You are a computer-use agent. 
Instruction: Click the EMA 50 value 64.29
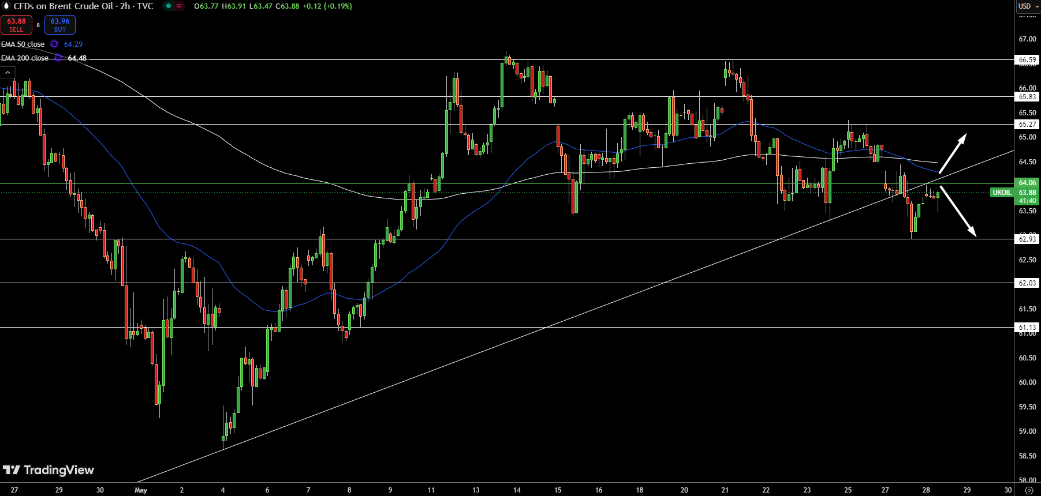[73, 44]
